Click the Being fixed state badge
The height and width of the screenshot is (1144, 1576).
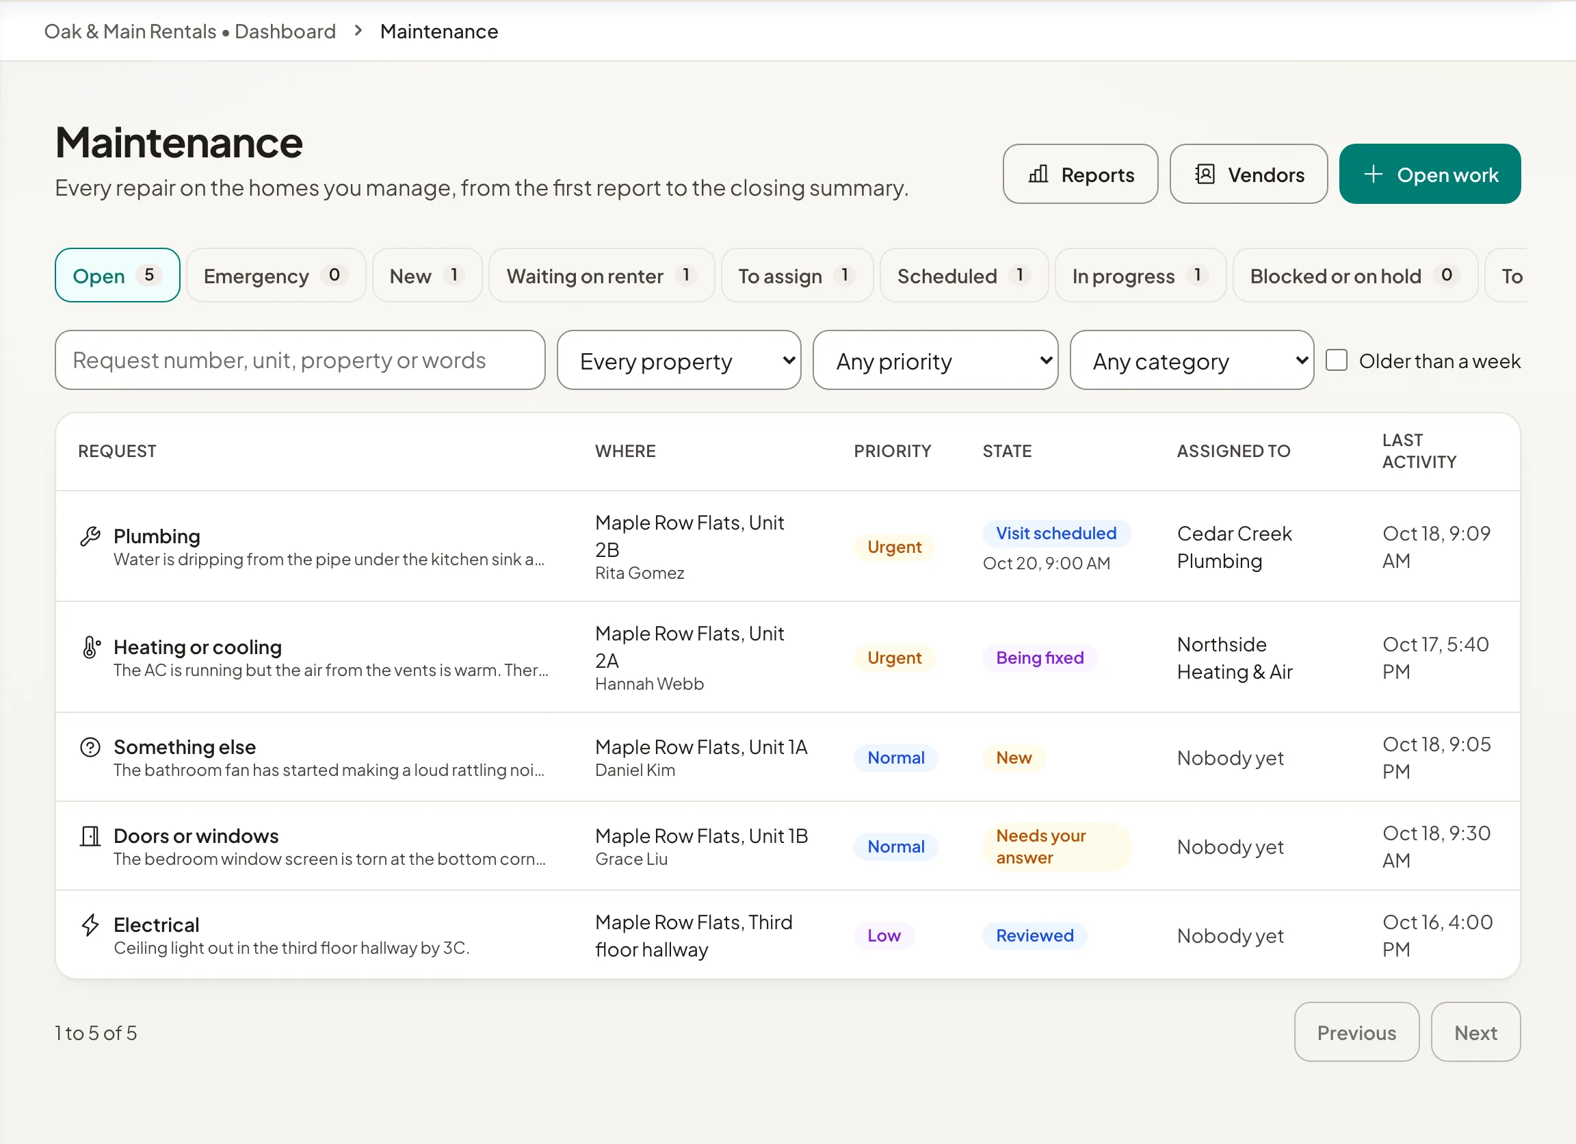coord(1040,658)
